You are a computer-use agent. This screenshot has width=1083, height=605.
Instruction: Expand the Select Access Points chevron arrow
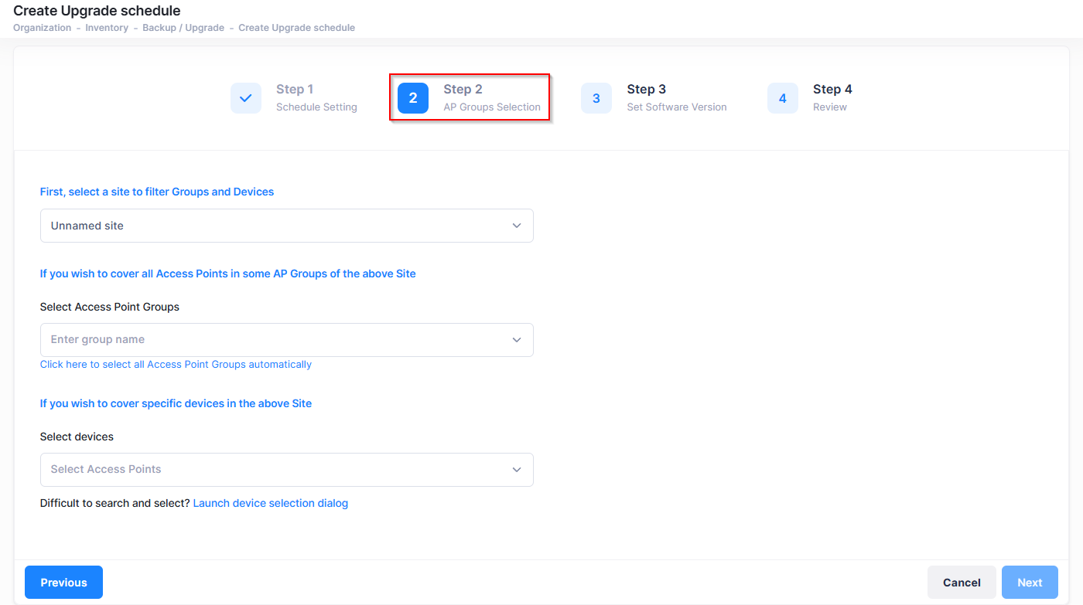pos(517,470)
